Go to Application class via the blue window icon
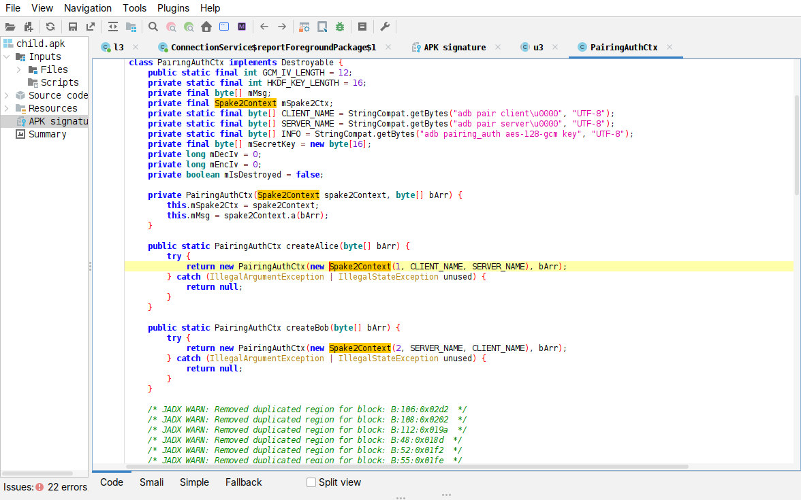Image resolution: width=801 pixels, height=500 pixels. click(224, 27)
